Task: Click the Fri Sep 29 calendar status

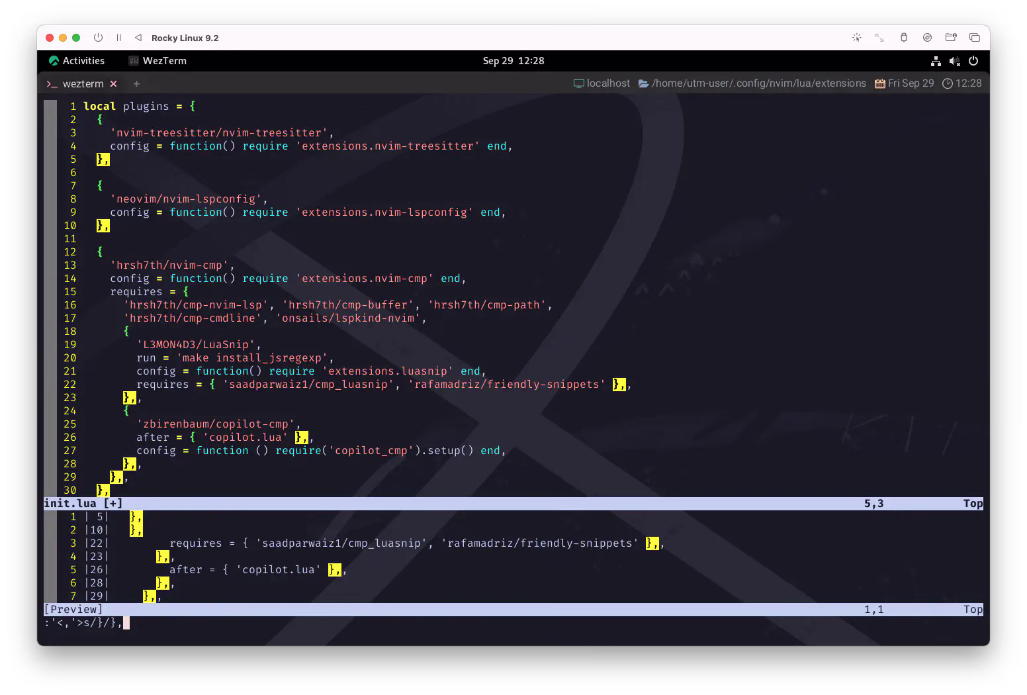Action: click(904, 83)
